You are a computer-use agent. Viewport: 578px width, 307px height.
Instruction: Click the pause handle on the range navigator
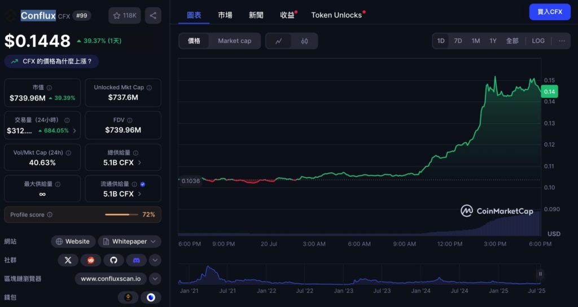[540, 274]
